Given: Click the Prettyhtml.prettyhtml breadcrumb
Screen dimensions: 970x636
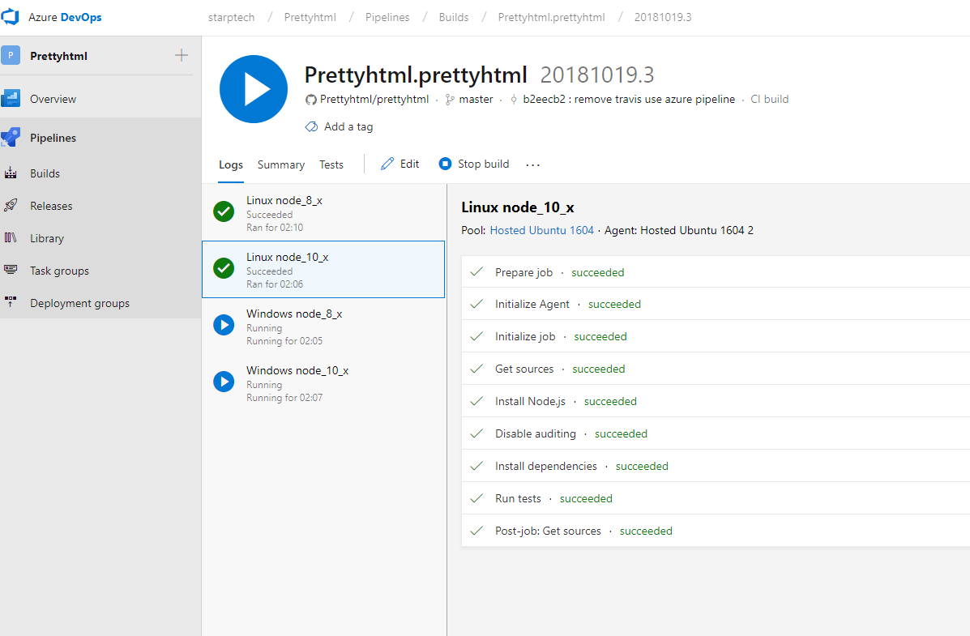Looking at the screenshot, I should point(551,17).
